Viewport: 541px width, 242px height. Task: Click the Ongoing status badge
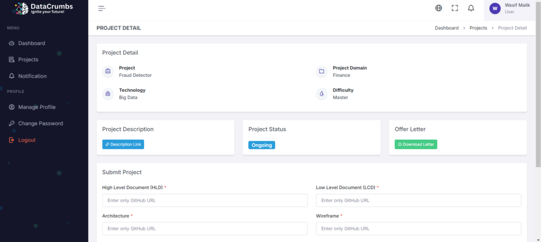[262, 146]
